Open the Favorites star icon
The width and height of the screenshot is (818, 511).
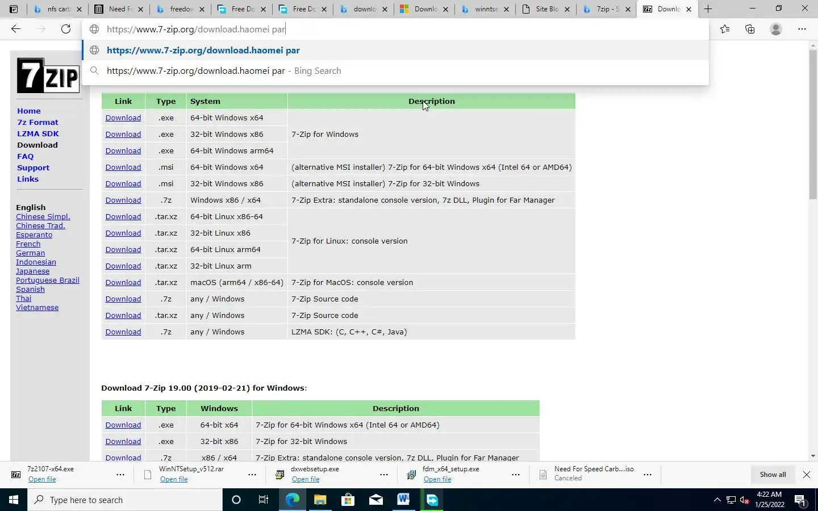click(x=725, y=29)
